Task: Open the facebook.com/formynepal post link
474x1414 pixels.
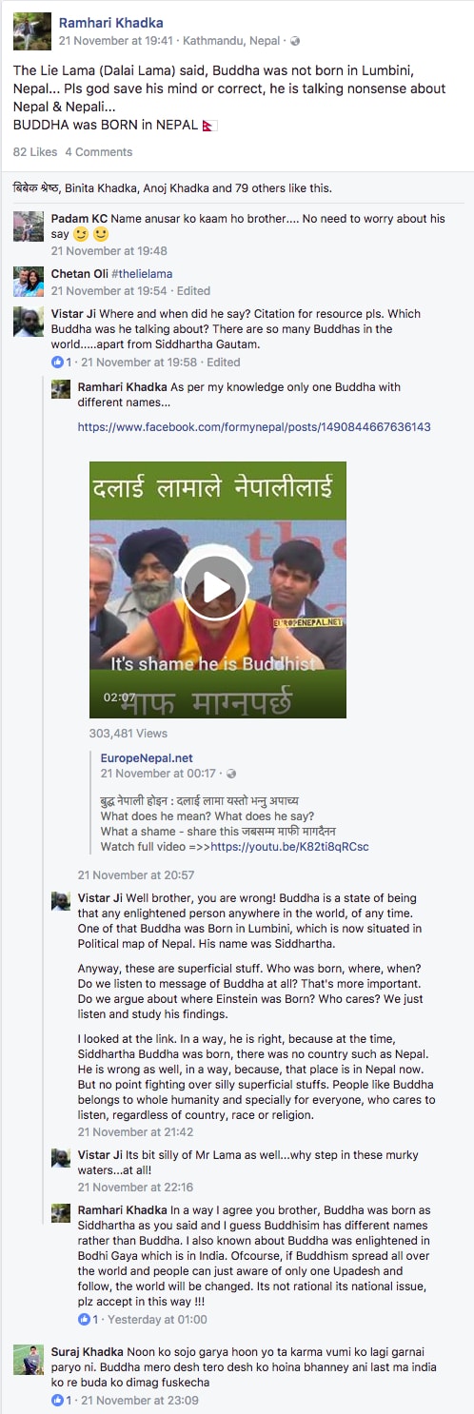Action: 254,428
